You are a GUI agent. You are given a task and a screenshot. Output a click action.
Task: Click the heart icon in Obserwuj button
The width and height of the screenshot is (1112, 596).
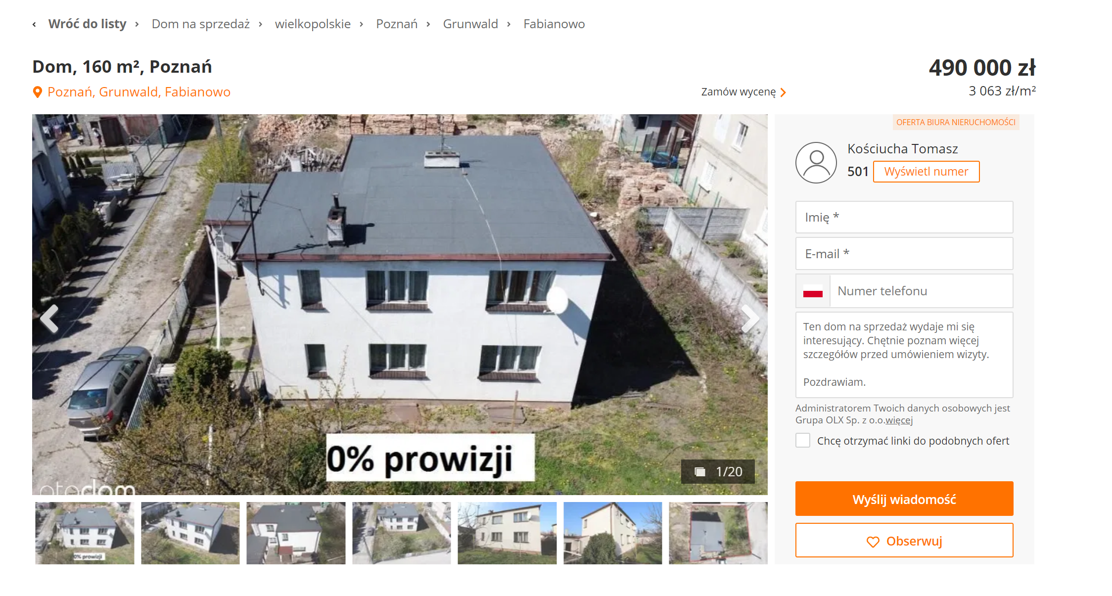tap(873, 542)
